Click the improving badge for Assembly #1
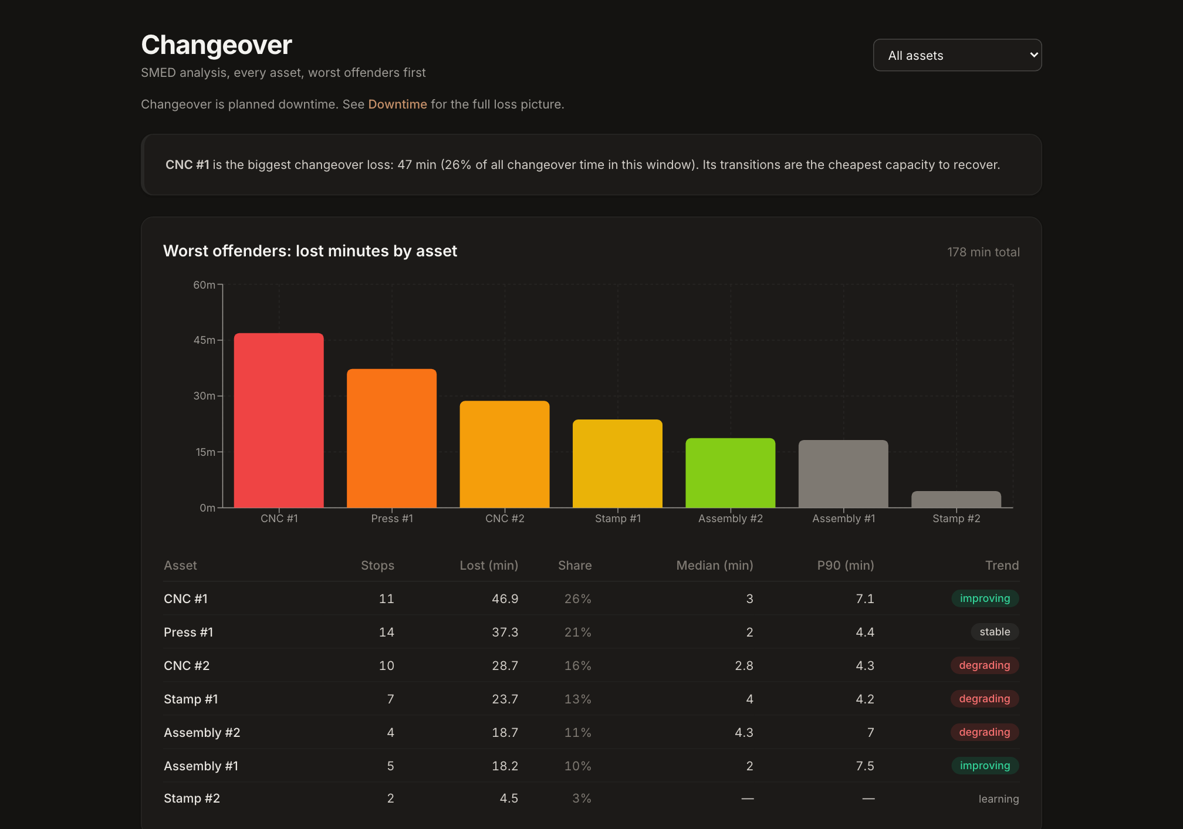 click(985, 766)
